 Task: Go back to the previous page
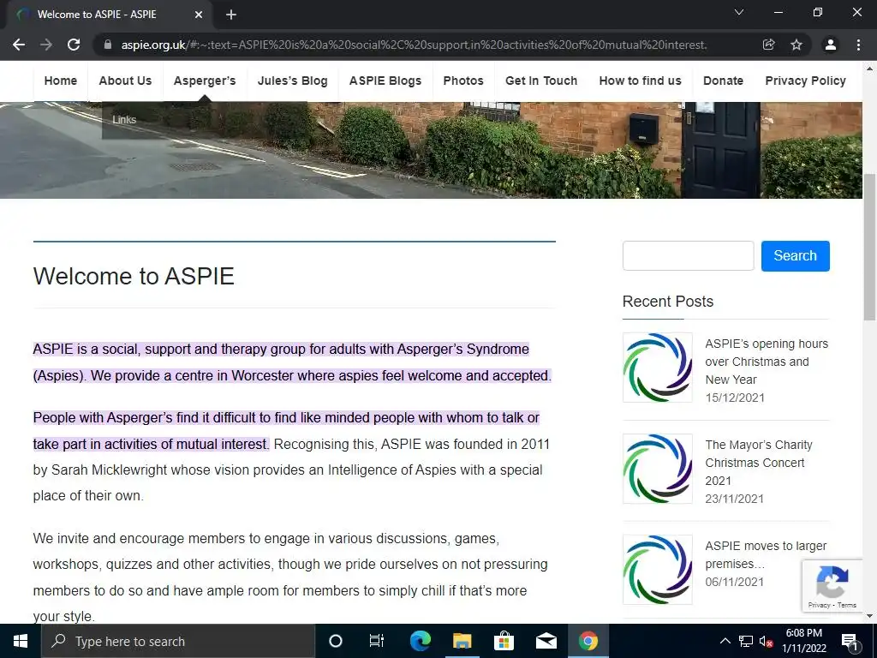coord(19,45)
